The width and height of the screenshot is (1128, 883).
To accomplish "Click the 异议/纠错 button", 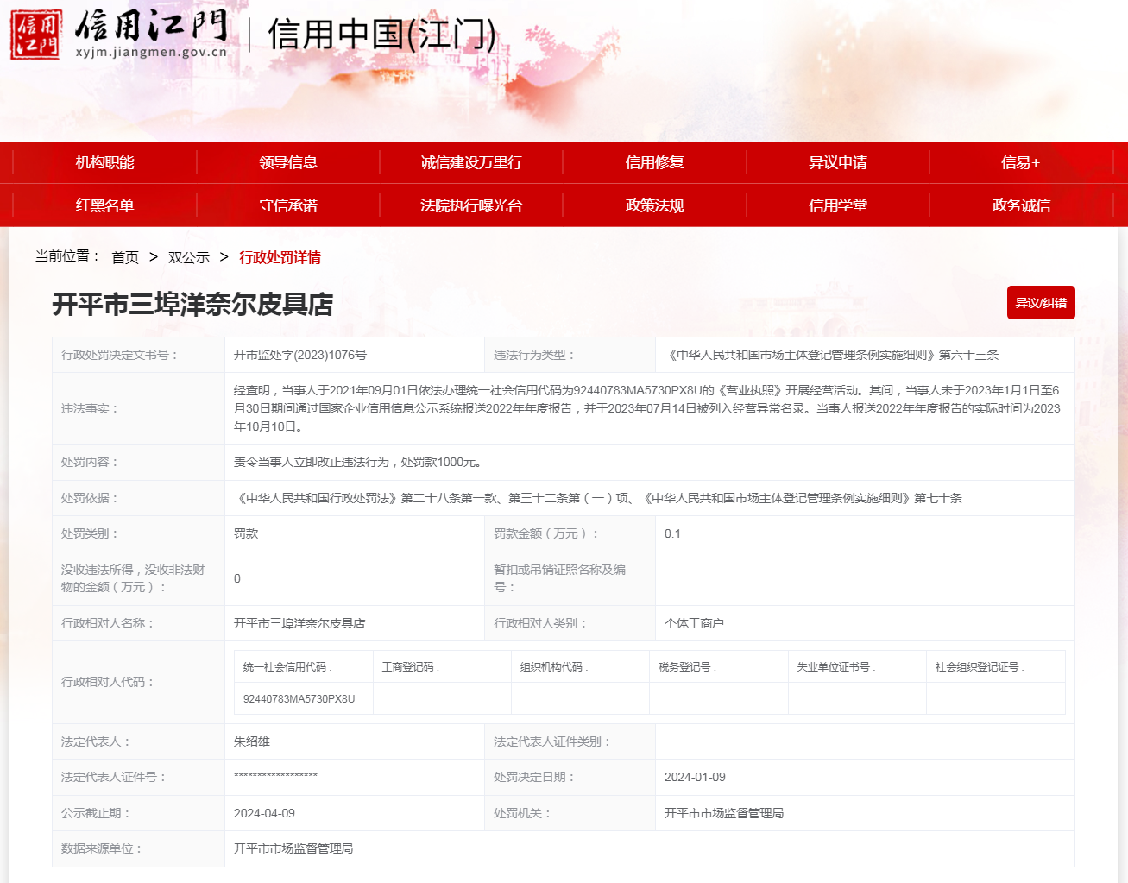I will [x=1041, y=302].
